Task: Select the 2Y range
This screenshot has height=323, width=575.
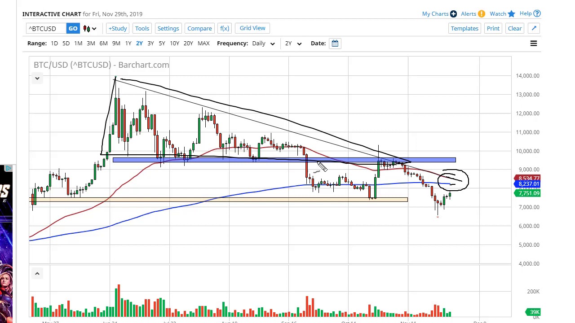Action: [x=139, y=44]
